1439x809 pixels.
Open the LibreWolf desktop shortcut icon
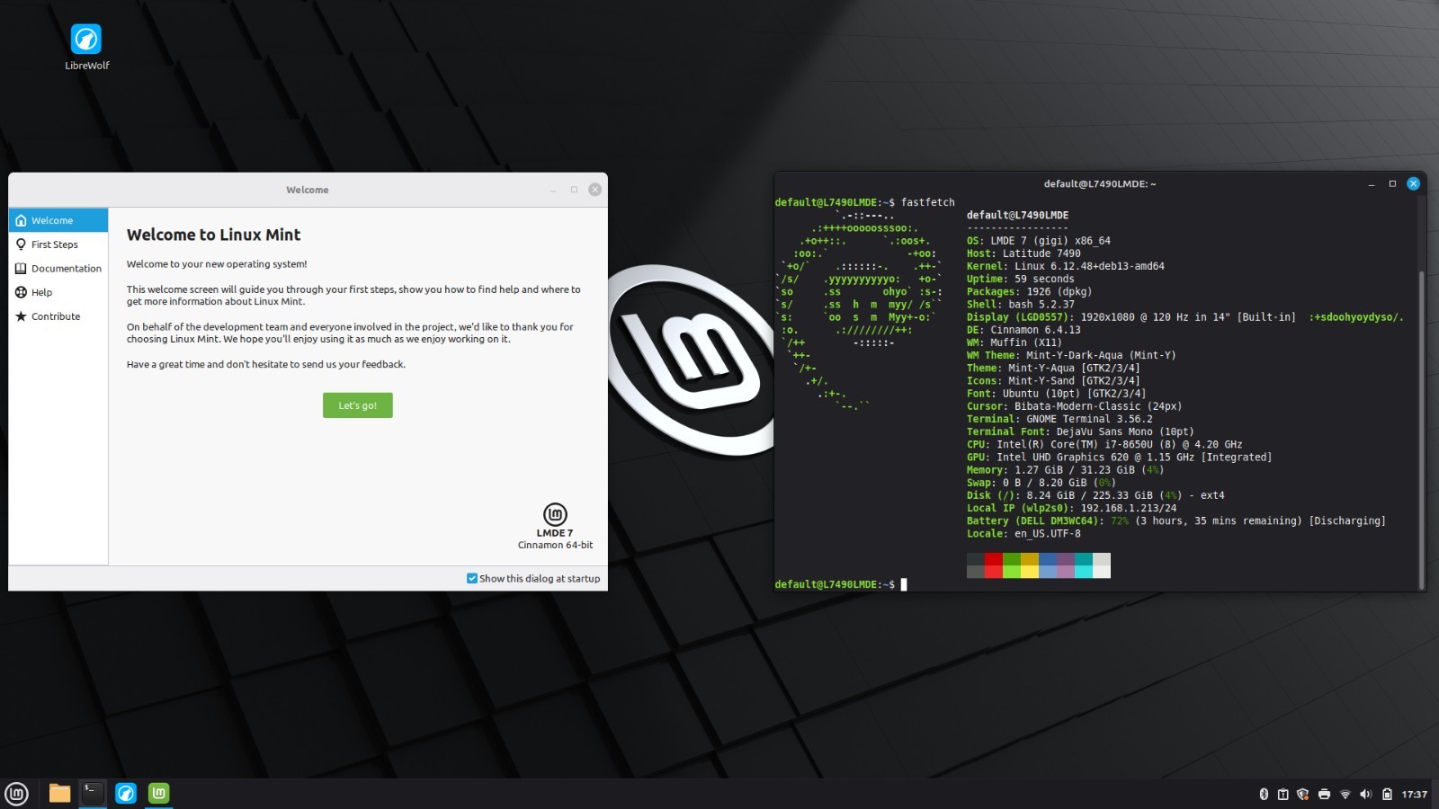86,40
